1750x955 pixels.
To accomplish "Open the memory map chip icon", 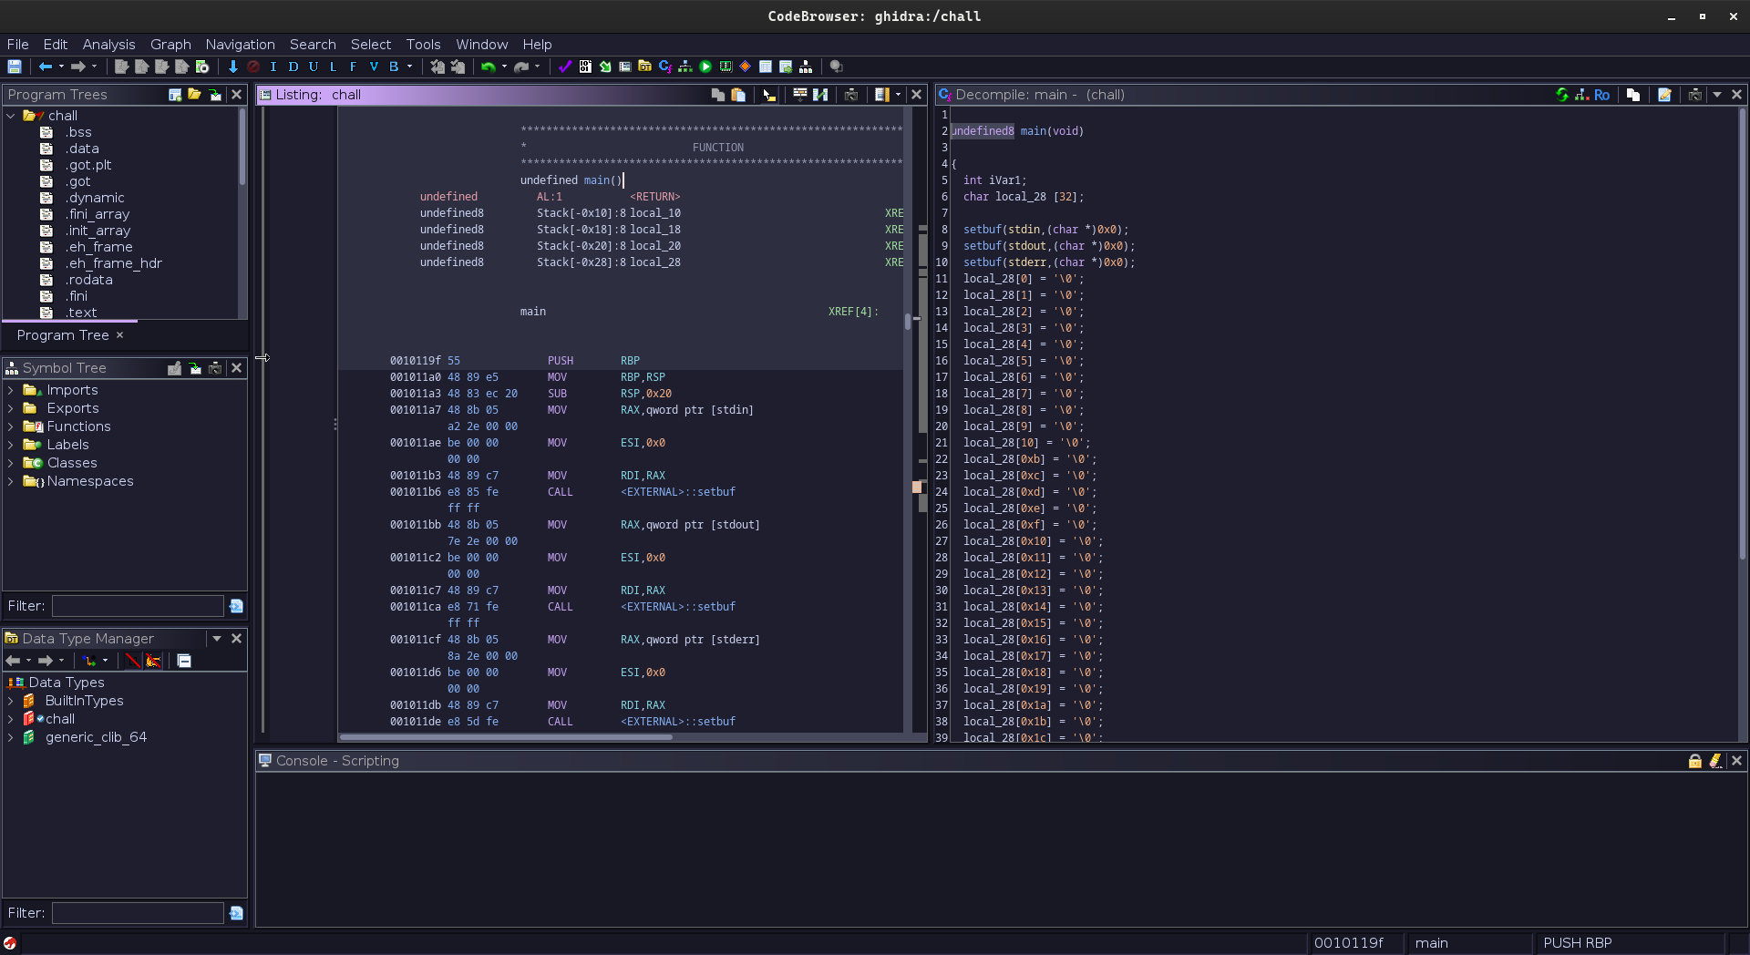I will [x=726, y=67].
